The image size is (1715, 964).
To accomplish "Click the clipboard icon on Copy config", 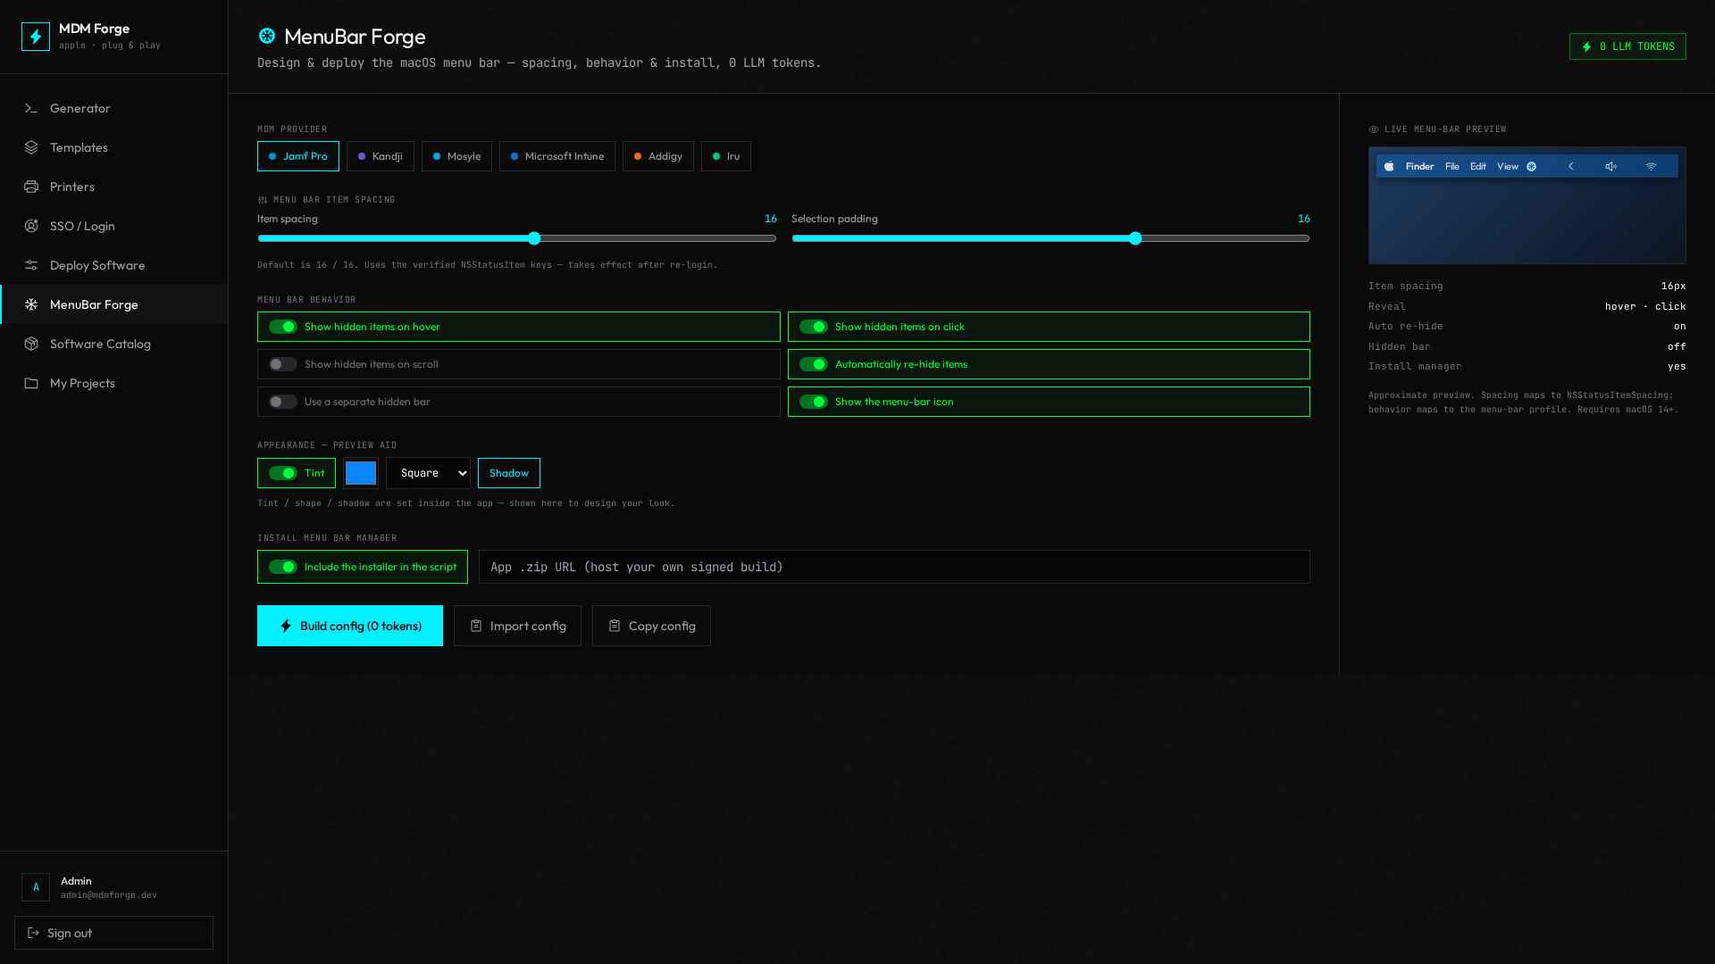I will coord(615,626).
